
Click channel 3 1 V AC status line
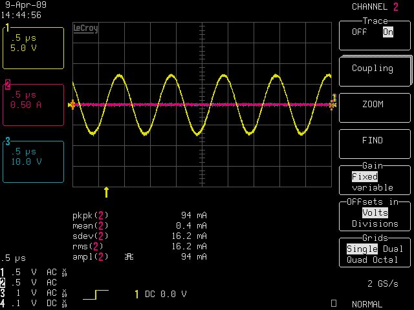[x=34, y=293]
